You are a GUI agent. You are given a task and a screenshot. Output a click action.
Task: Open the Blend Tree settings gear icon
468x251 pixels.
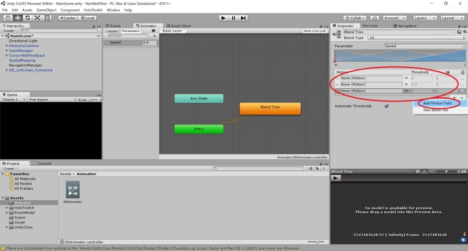464,32
